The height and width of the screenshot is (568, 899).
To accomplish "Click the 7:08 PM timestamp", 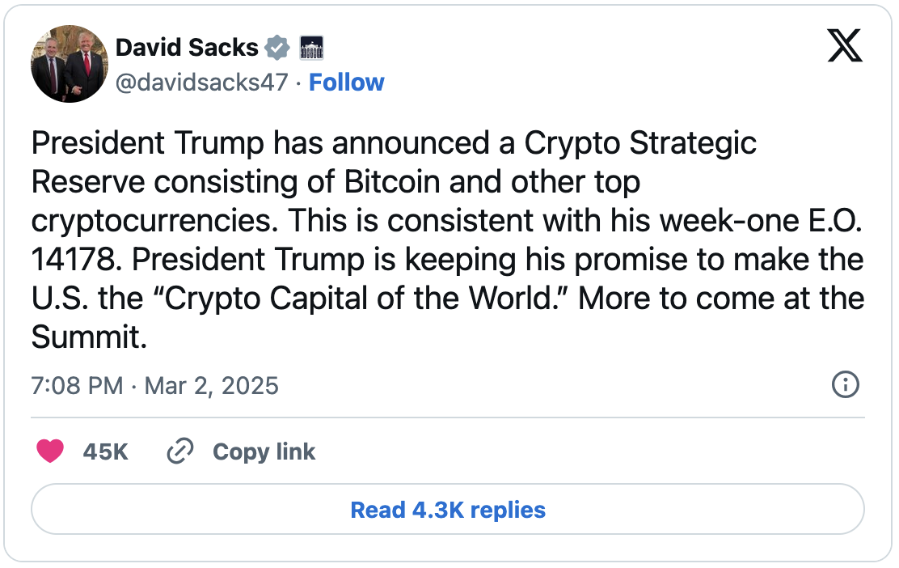I will [x=77, y=385].
